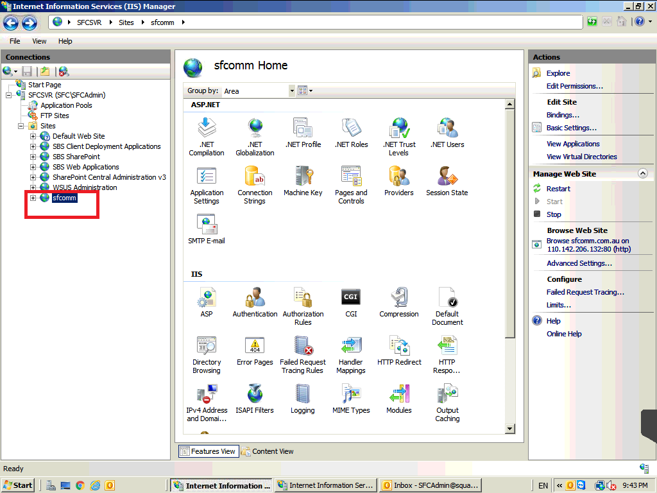Open the Output Caching feature
Screen dimensions: 657x493
pos(447,402)
